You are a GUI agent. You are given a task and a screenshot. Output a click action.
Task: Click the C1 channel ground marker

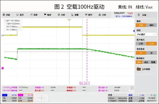(x=3, y=35)
